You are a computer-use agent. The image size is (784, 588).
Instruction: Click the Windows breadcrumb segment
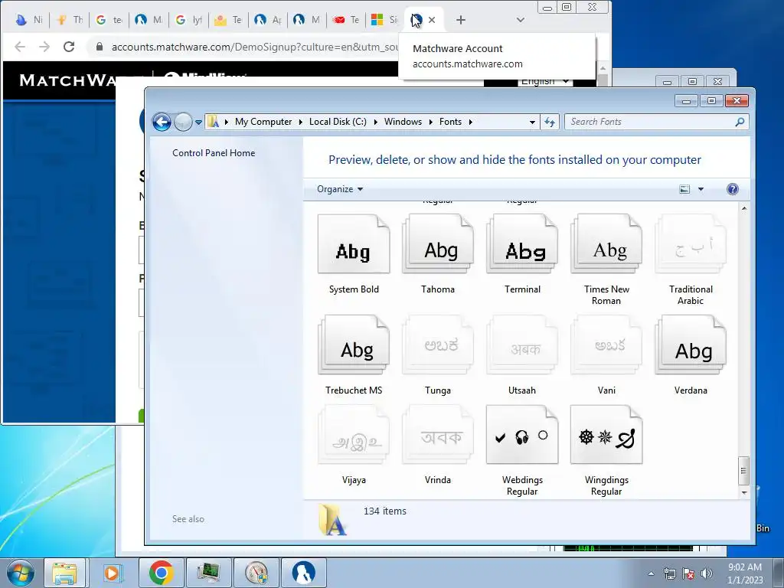tap(403, 122)
